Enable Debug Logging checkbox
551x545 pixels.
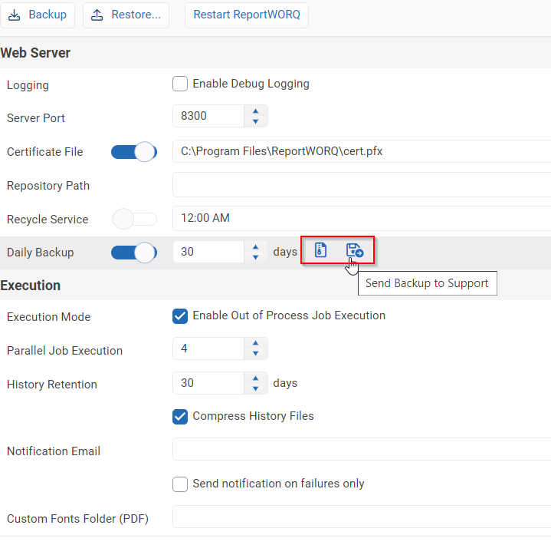coord(180,84)
